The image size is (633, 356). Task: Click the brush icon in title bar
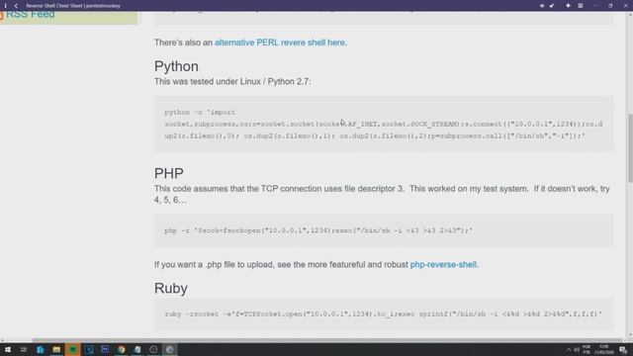coord(552,6)
